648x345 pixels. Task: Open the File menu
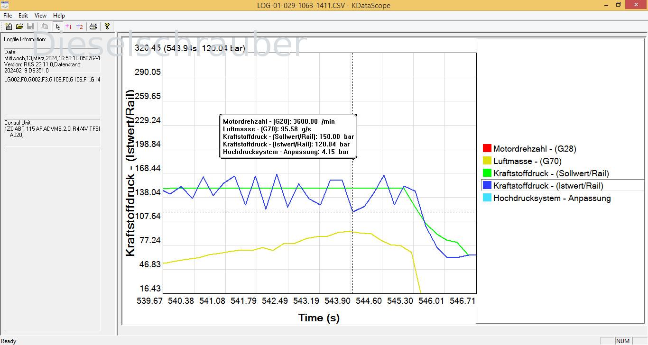click(8, 16)
